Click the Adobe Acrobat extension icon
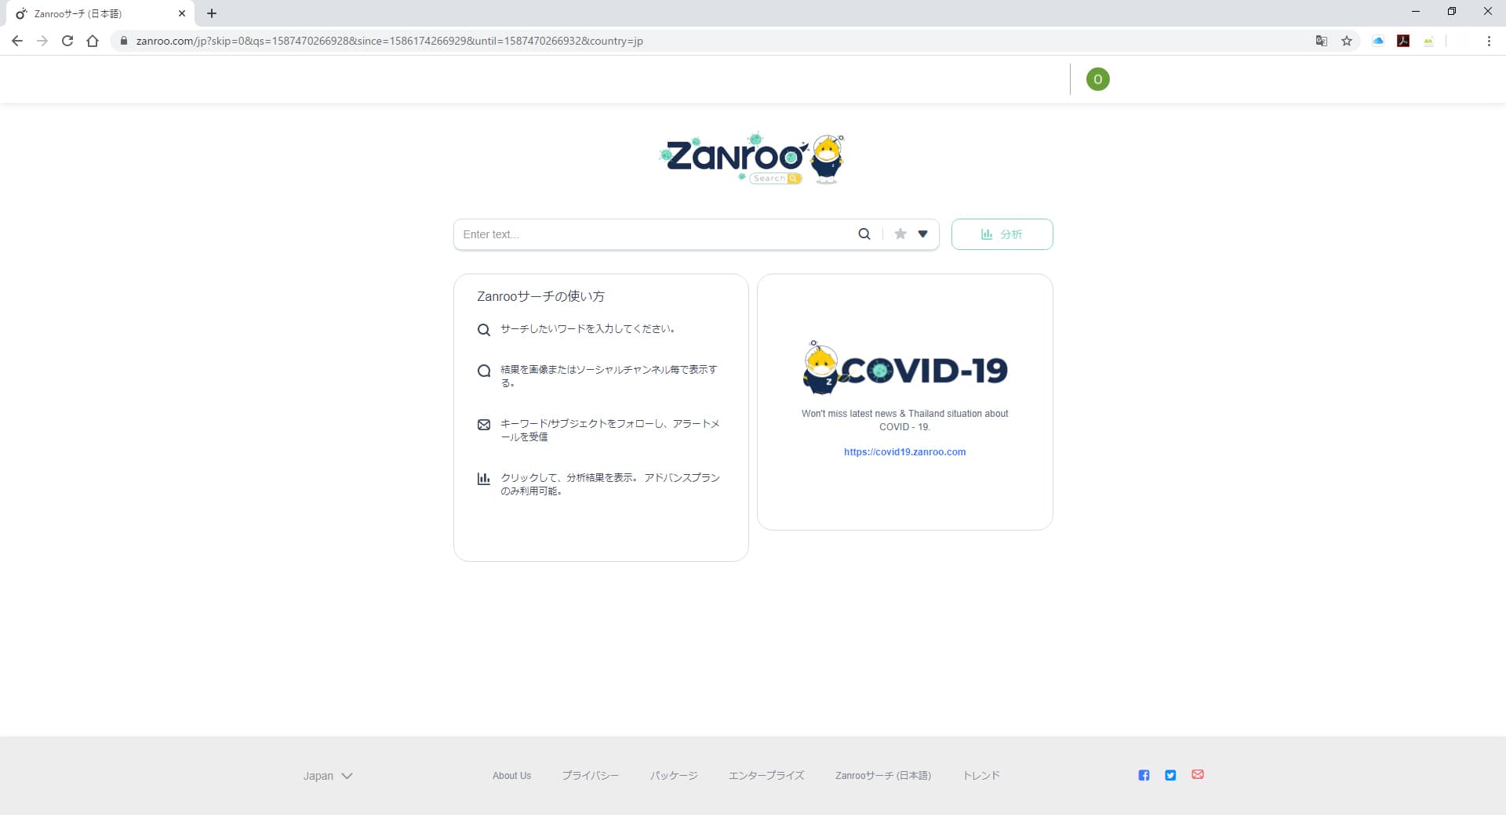 (1403, 41)
